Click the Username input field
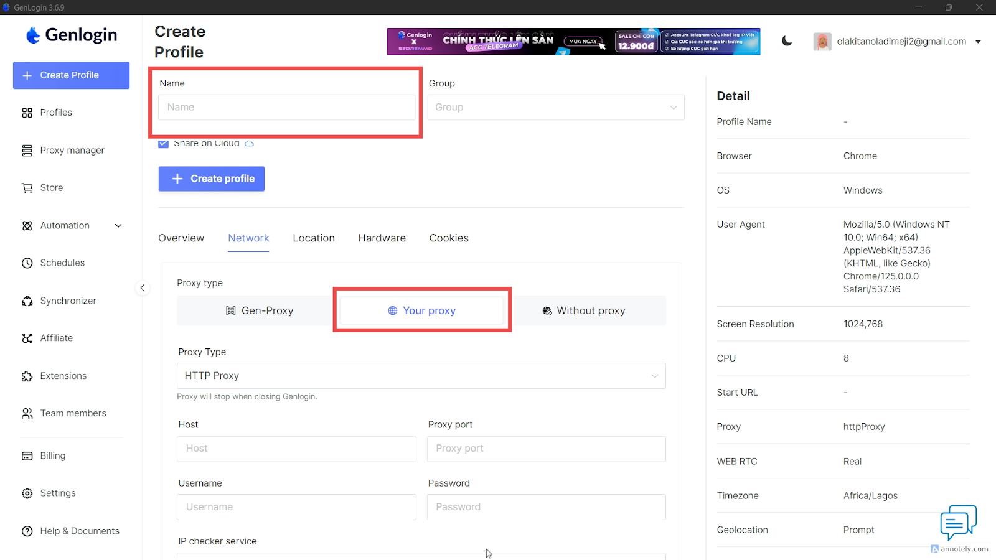996x560 pixels. [x=296, y=508]
